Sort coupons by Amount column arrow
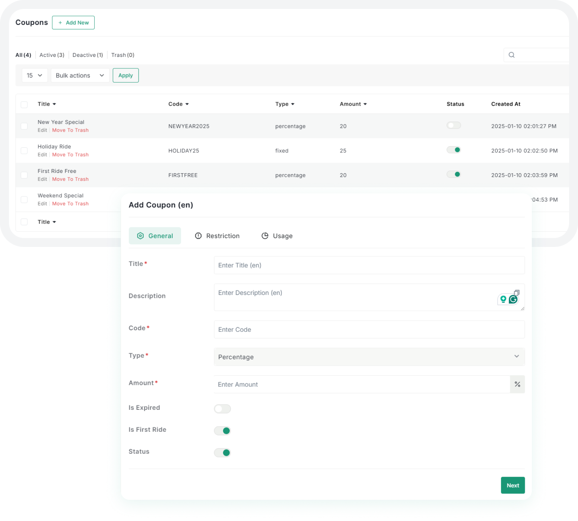The image size is (578, 521). [x=365, y=104]
